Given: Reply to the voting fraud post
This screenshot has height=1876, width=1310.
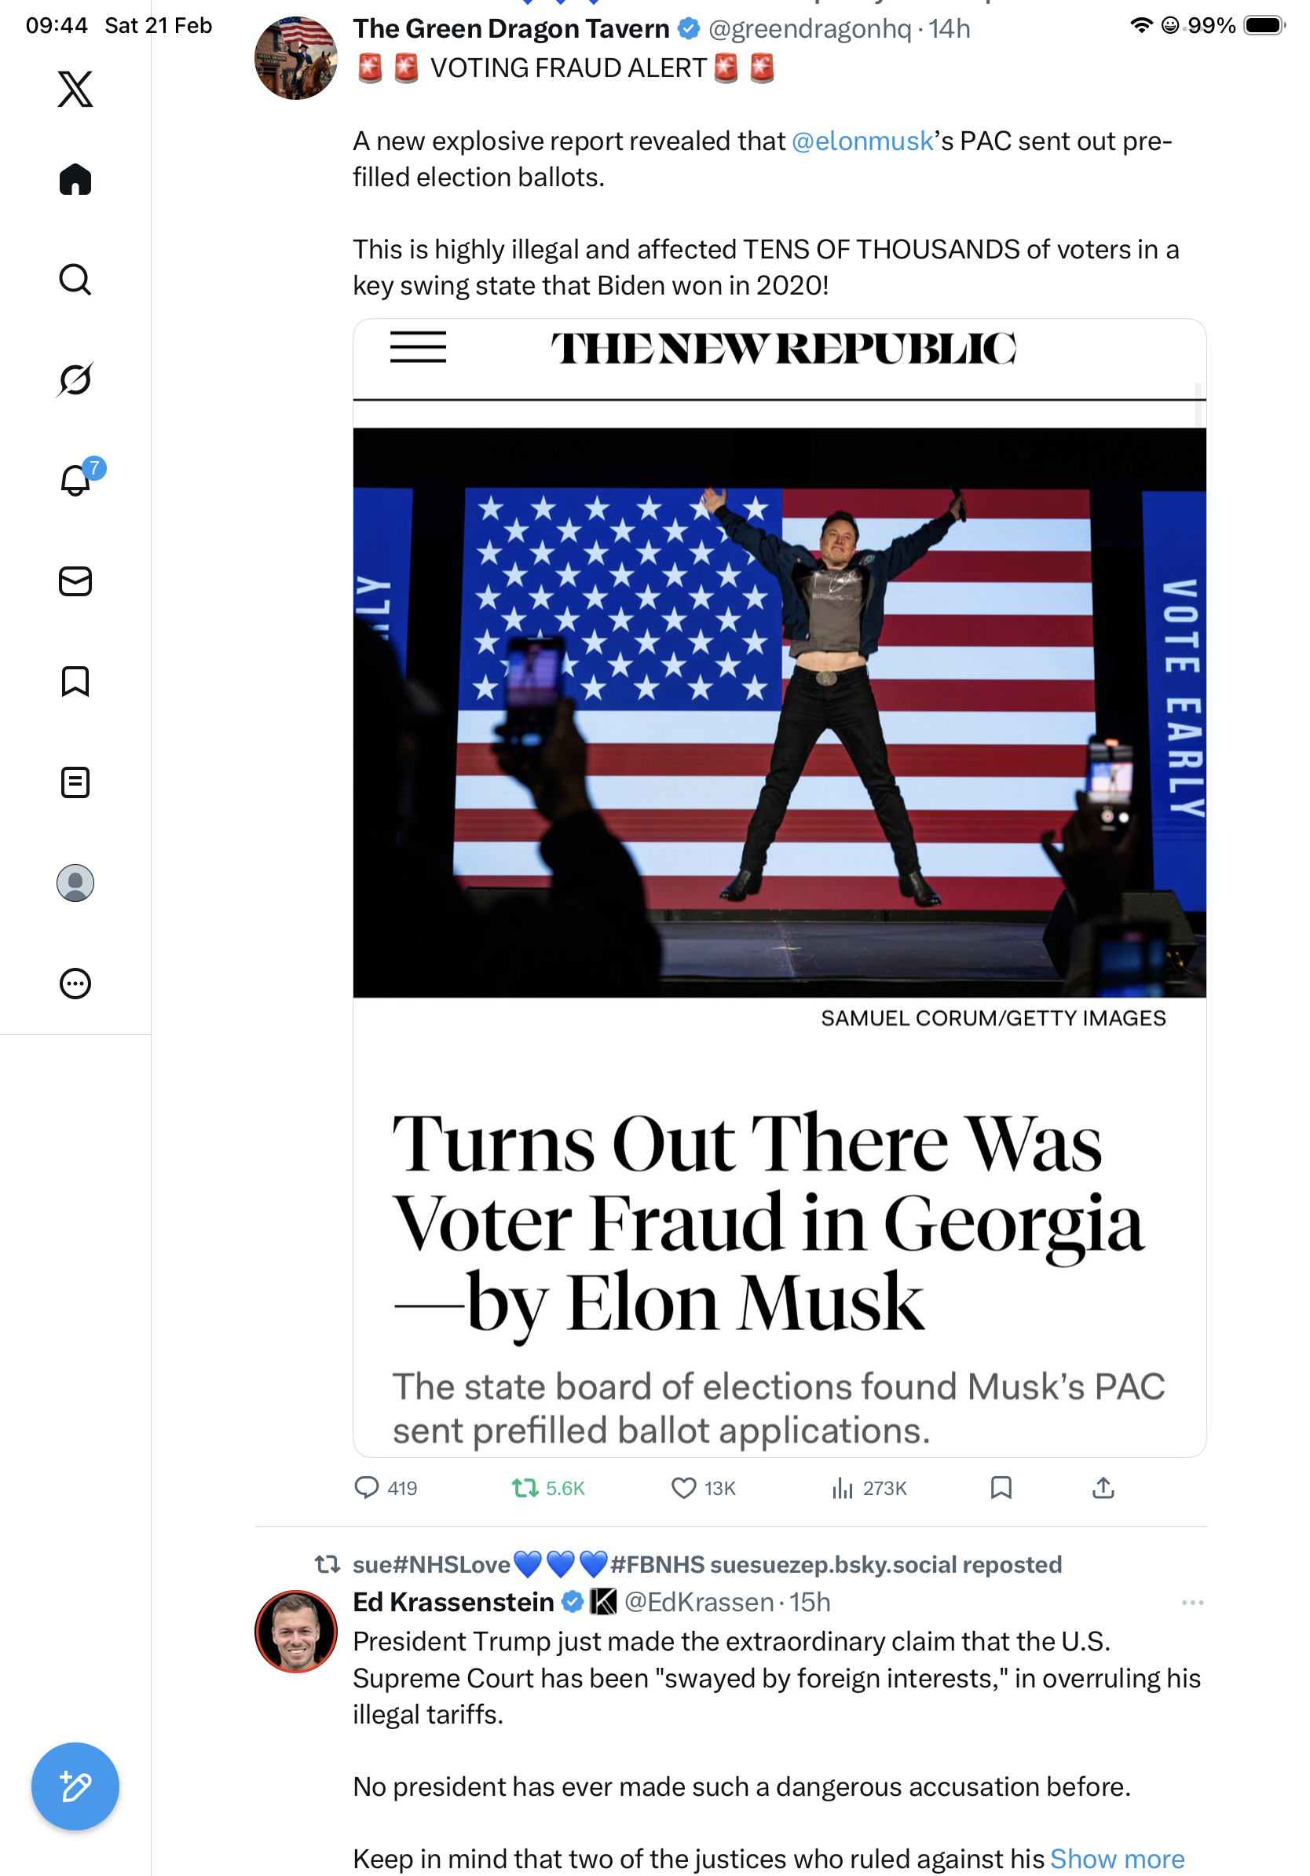Looking at the screenshot, I should [x=367, y=1488].
